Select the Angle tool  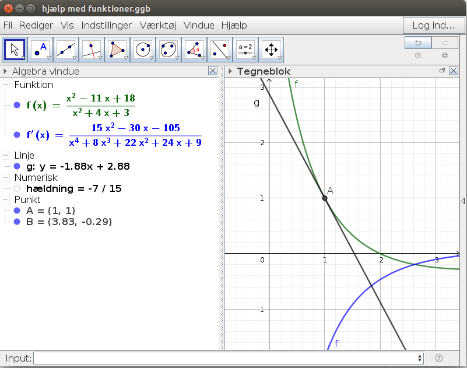(194, 50)
